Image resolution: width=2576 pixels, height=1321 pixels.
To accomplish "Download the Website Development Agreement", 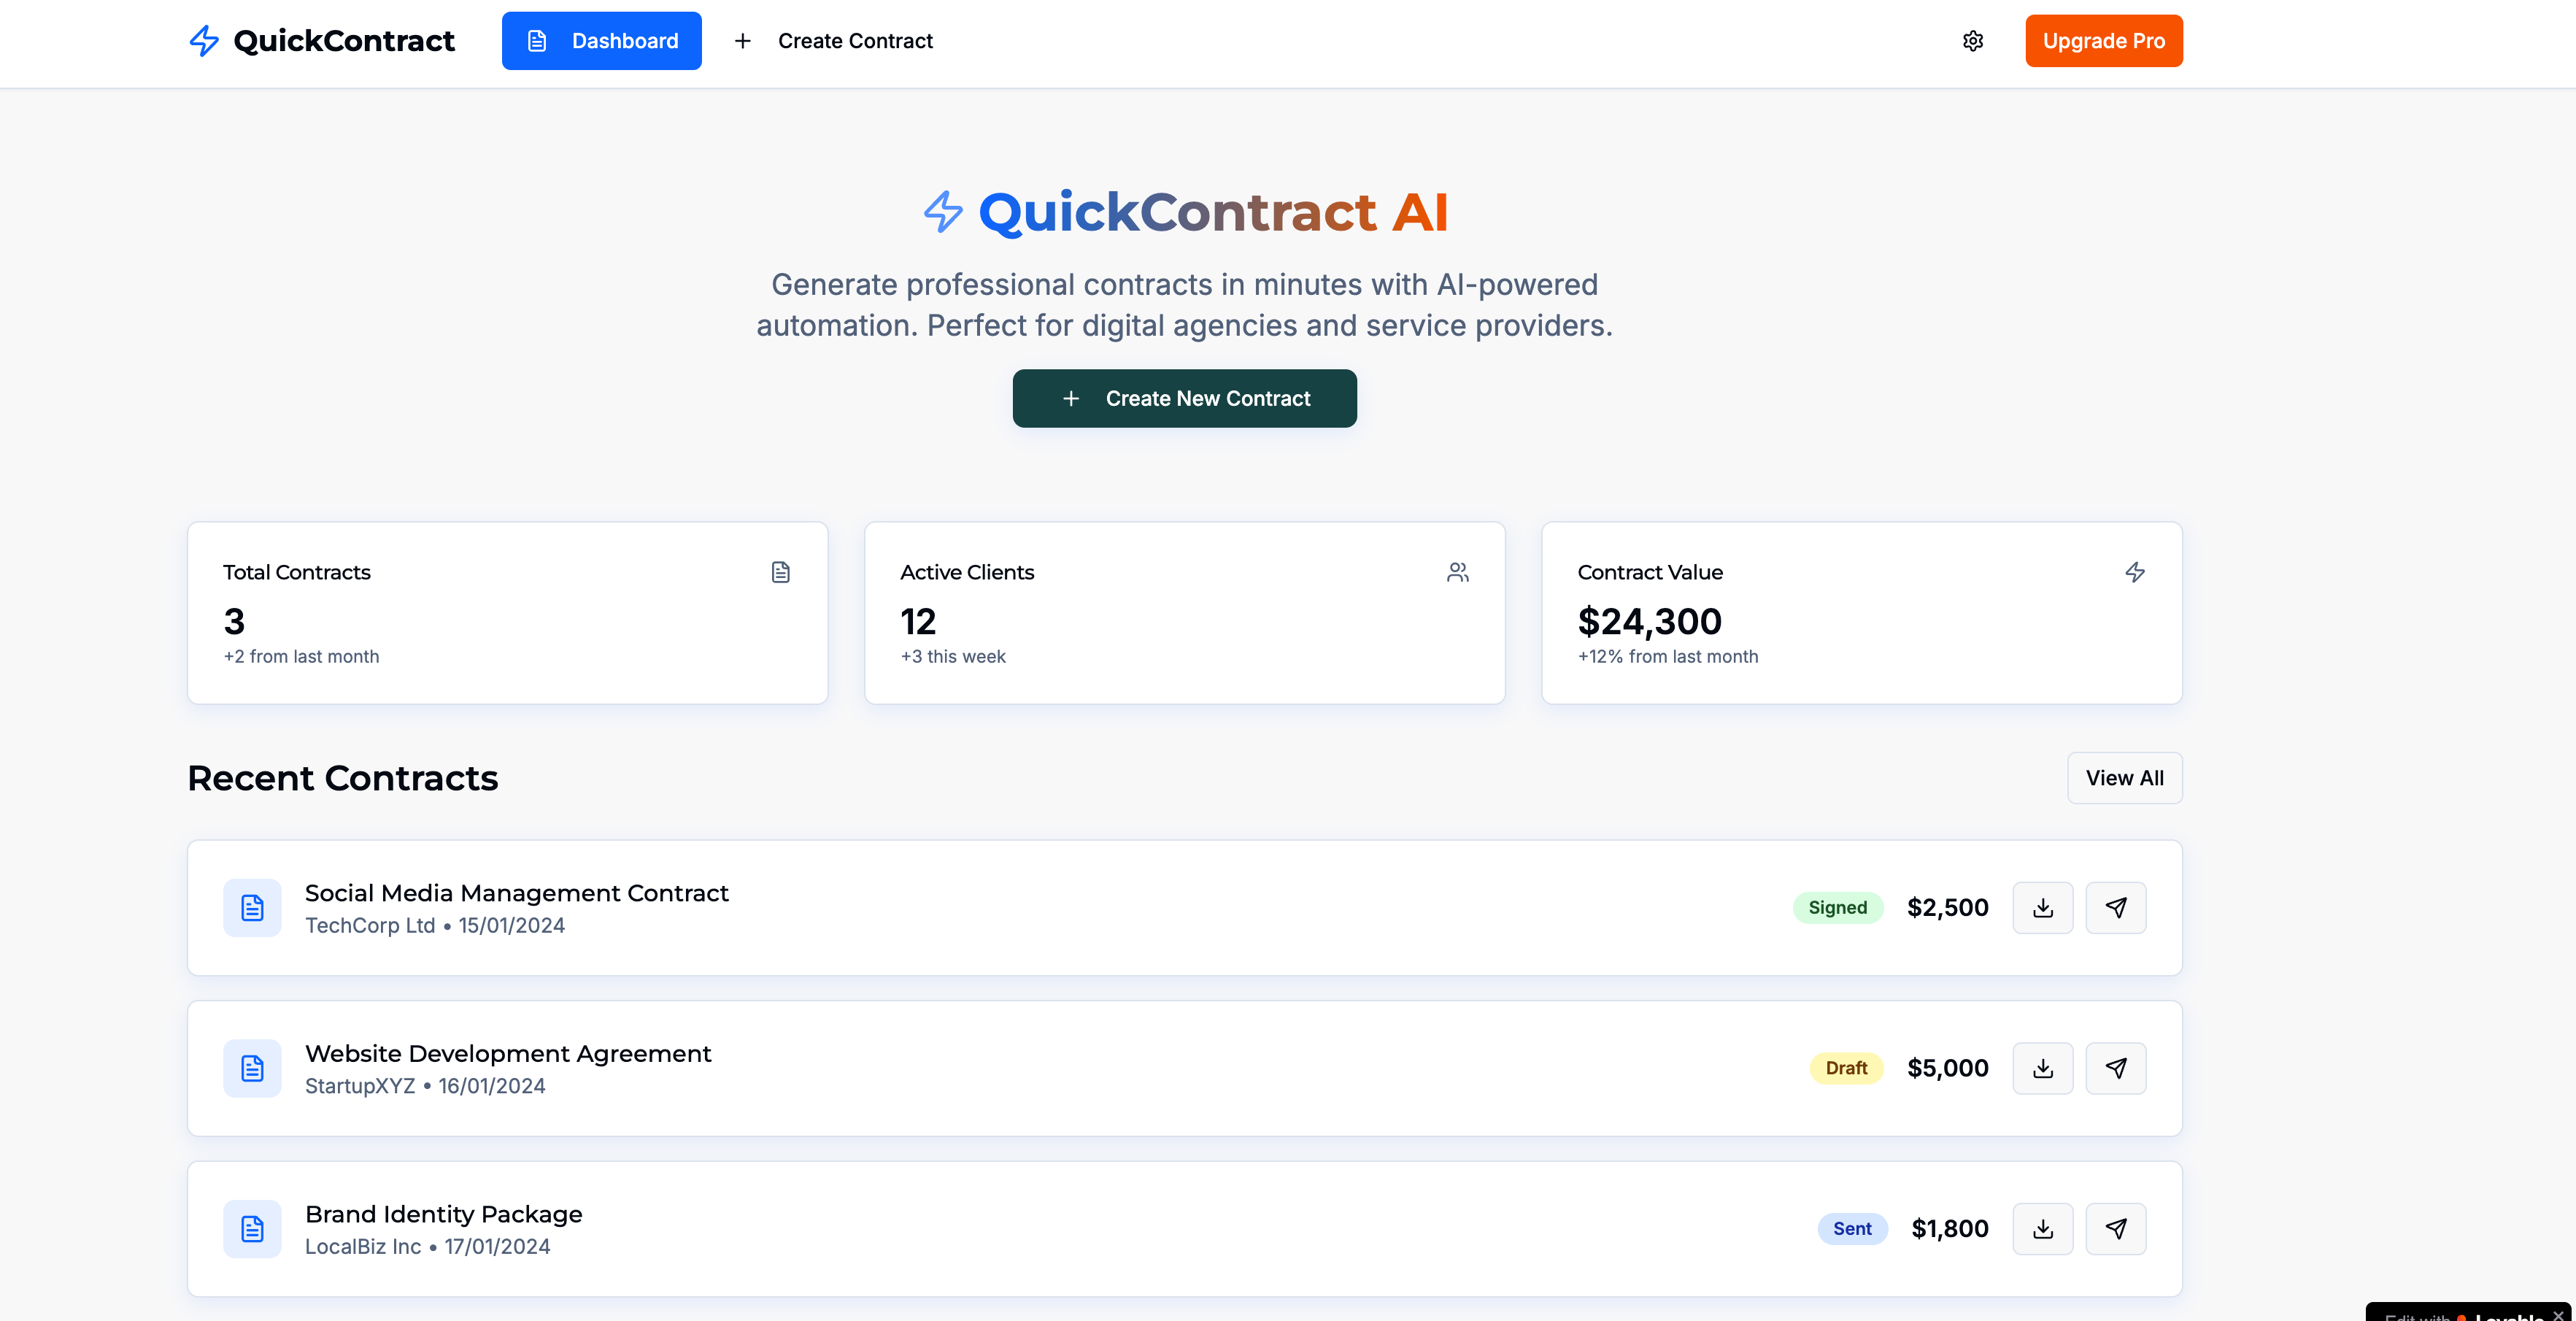I will pos(2043,1068).
